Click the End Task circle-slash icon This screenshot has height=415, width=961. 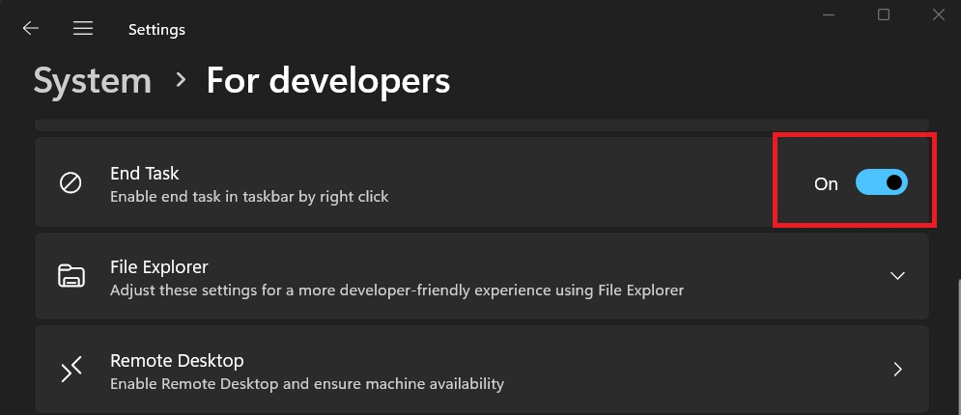(71, 183)
